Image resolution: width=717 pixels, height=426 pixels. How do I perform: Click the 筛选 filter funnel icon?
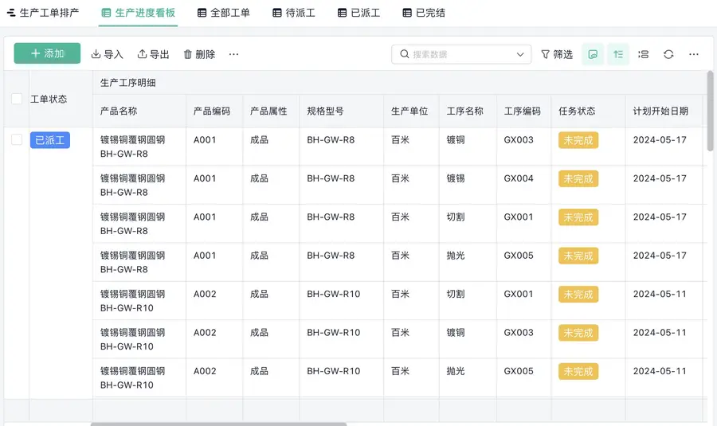click(545, 54)
